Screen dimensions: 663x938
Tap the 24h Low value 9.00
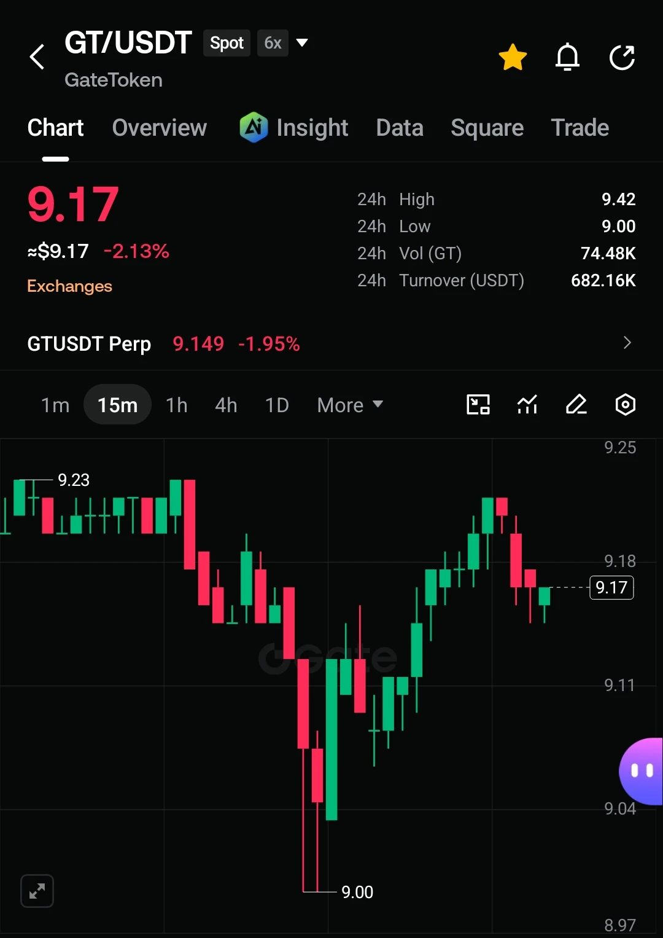[x=619, y=226]
